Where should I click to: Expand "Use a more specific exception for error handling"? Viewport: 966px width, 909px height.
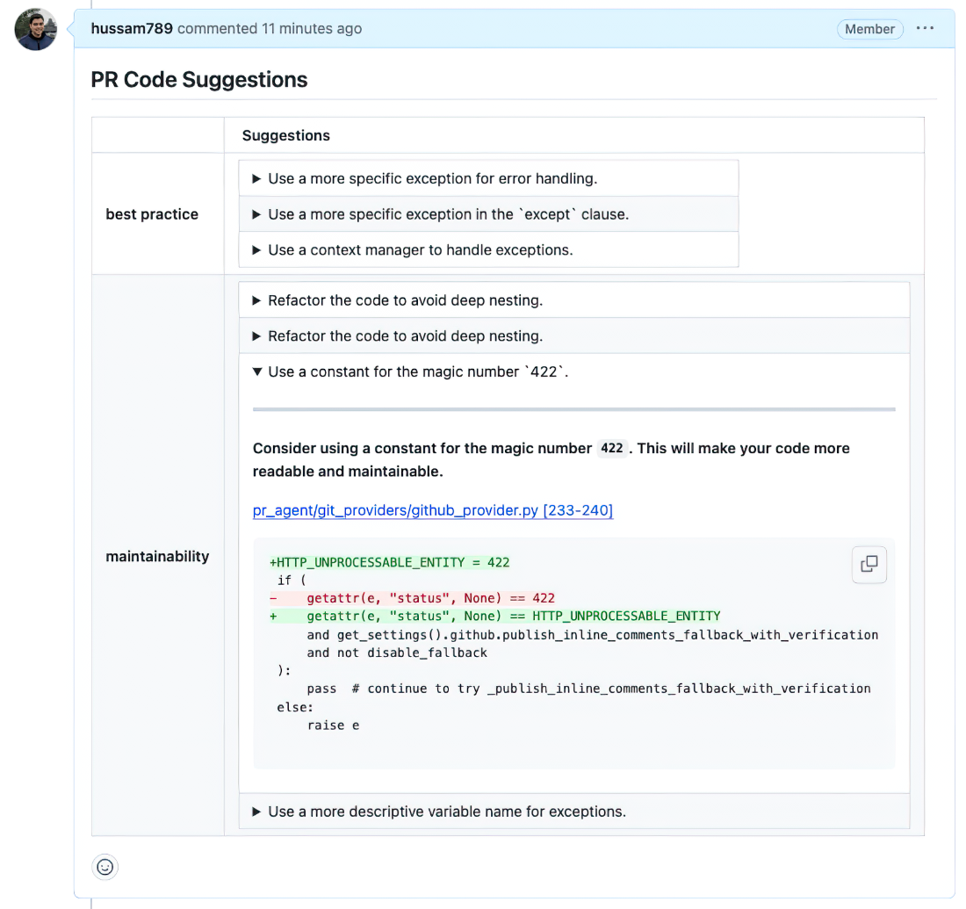coord(488,178)
